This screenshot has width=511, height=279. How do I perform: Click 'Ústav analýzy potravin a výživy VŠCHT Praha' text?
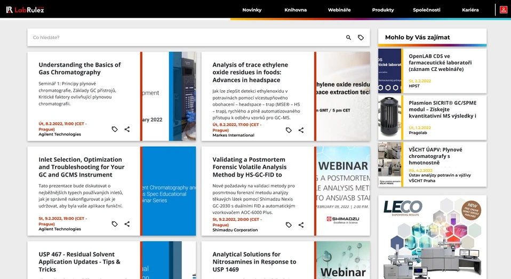[440, 178]
